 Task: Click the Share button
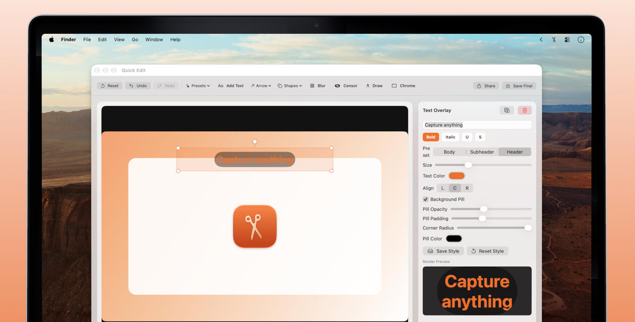(x=486, y=86)
